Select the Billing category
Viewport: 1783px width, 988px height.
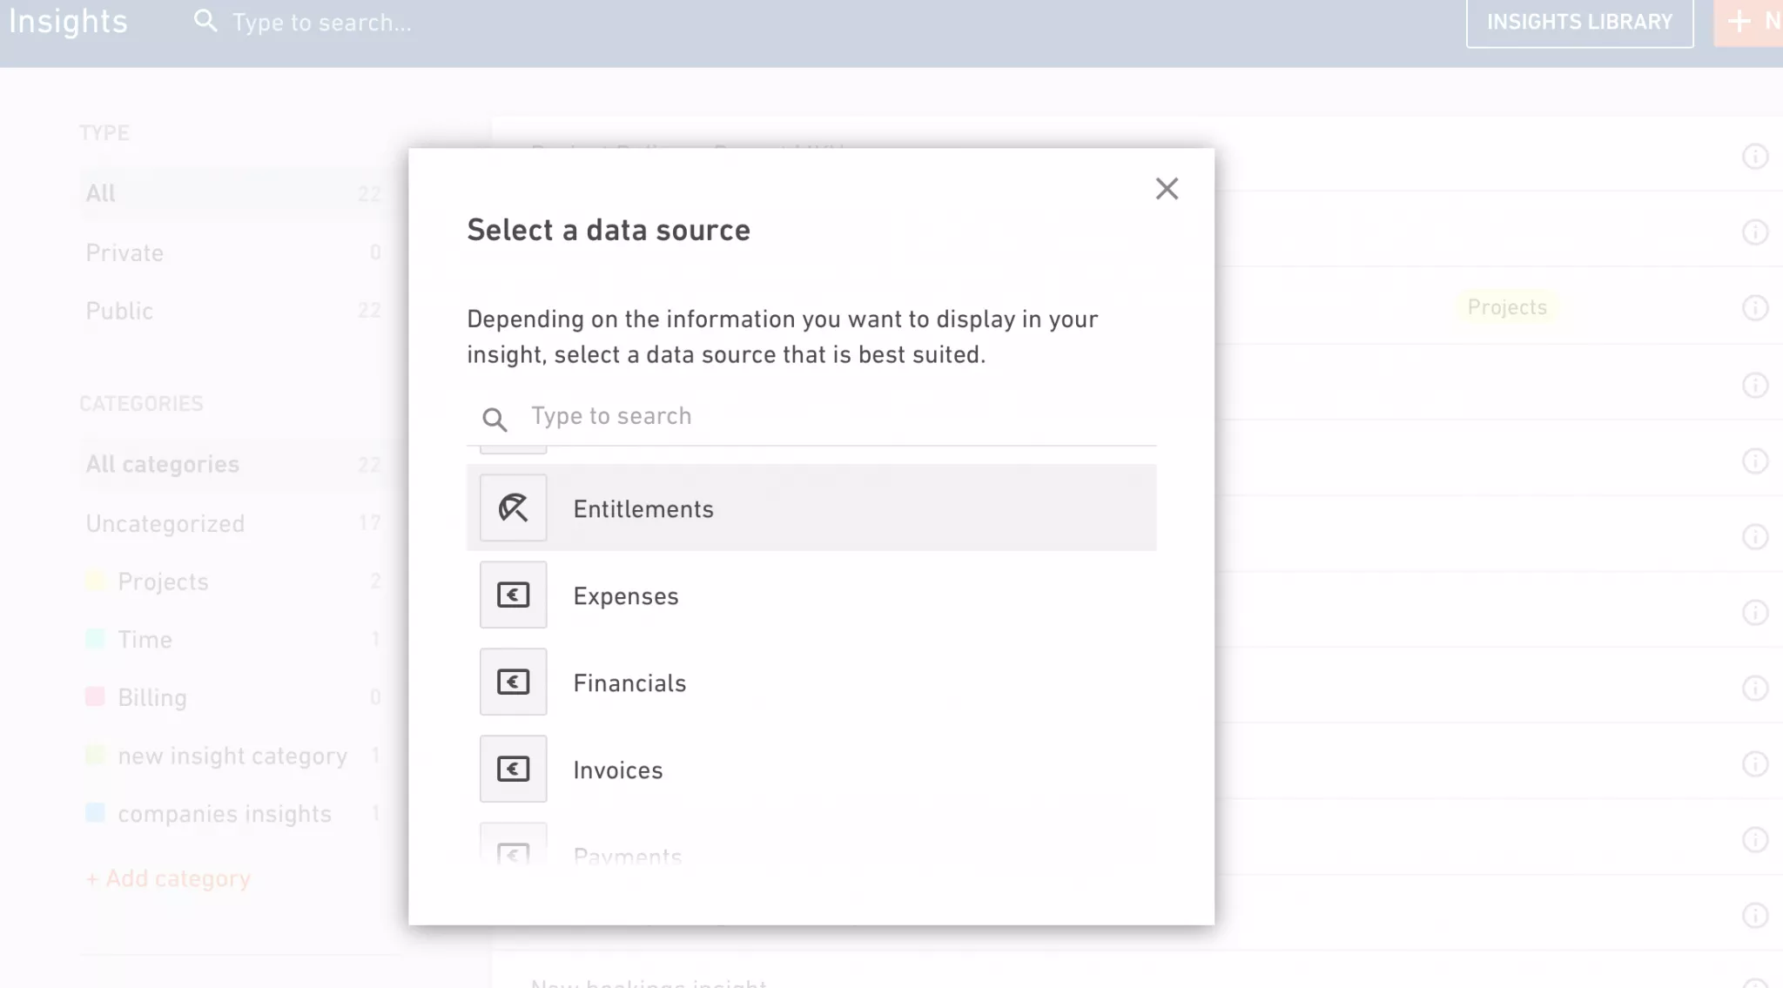[x=233, y=697]
